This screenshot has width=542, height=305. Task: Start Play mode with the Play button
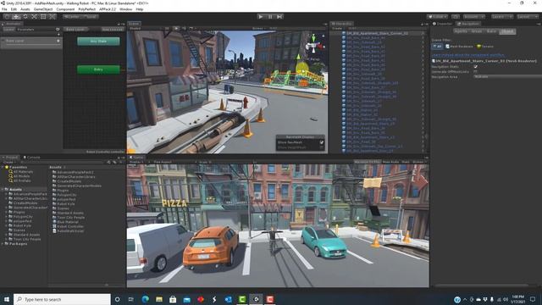(x=261, y=17)
